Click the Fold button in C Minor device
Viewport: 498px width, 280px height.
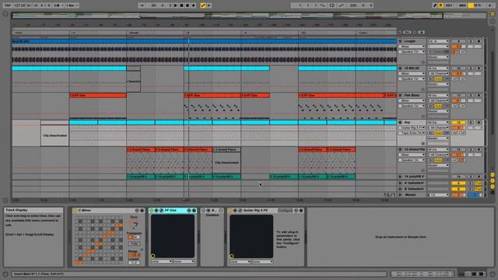[135, 243]
